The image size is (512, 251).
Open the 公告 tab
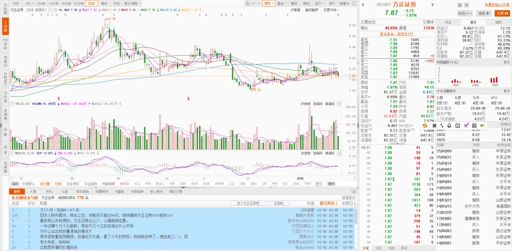65,192
